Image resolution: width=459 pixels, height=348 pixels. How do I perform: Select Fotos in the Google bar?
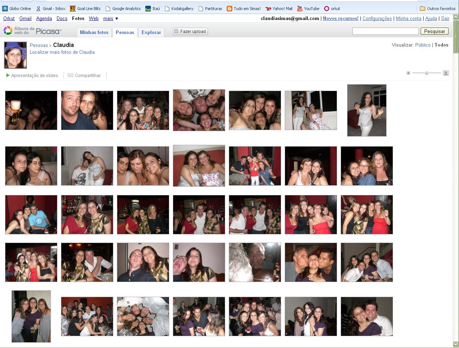click(x=78, y=18)
